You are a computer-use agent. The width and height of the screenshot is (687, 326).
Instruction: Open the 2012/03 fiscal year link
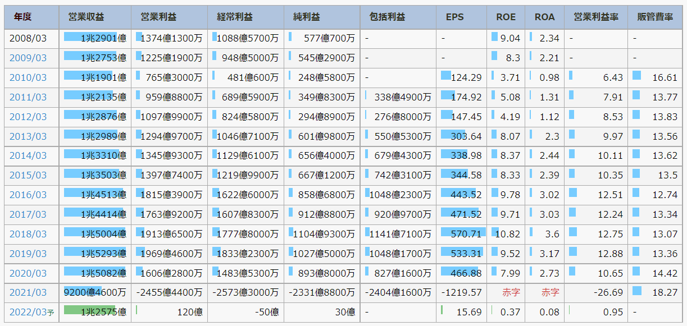tap(28, 117)
